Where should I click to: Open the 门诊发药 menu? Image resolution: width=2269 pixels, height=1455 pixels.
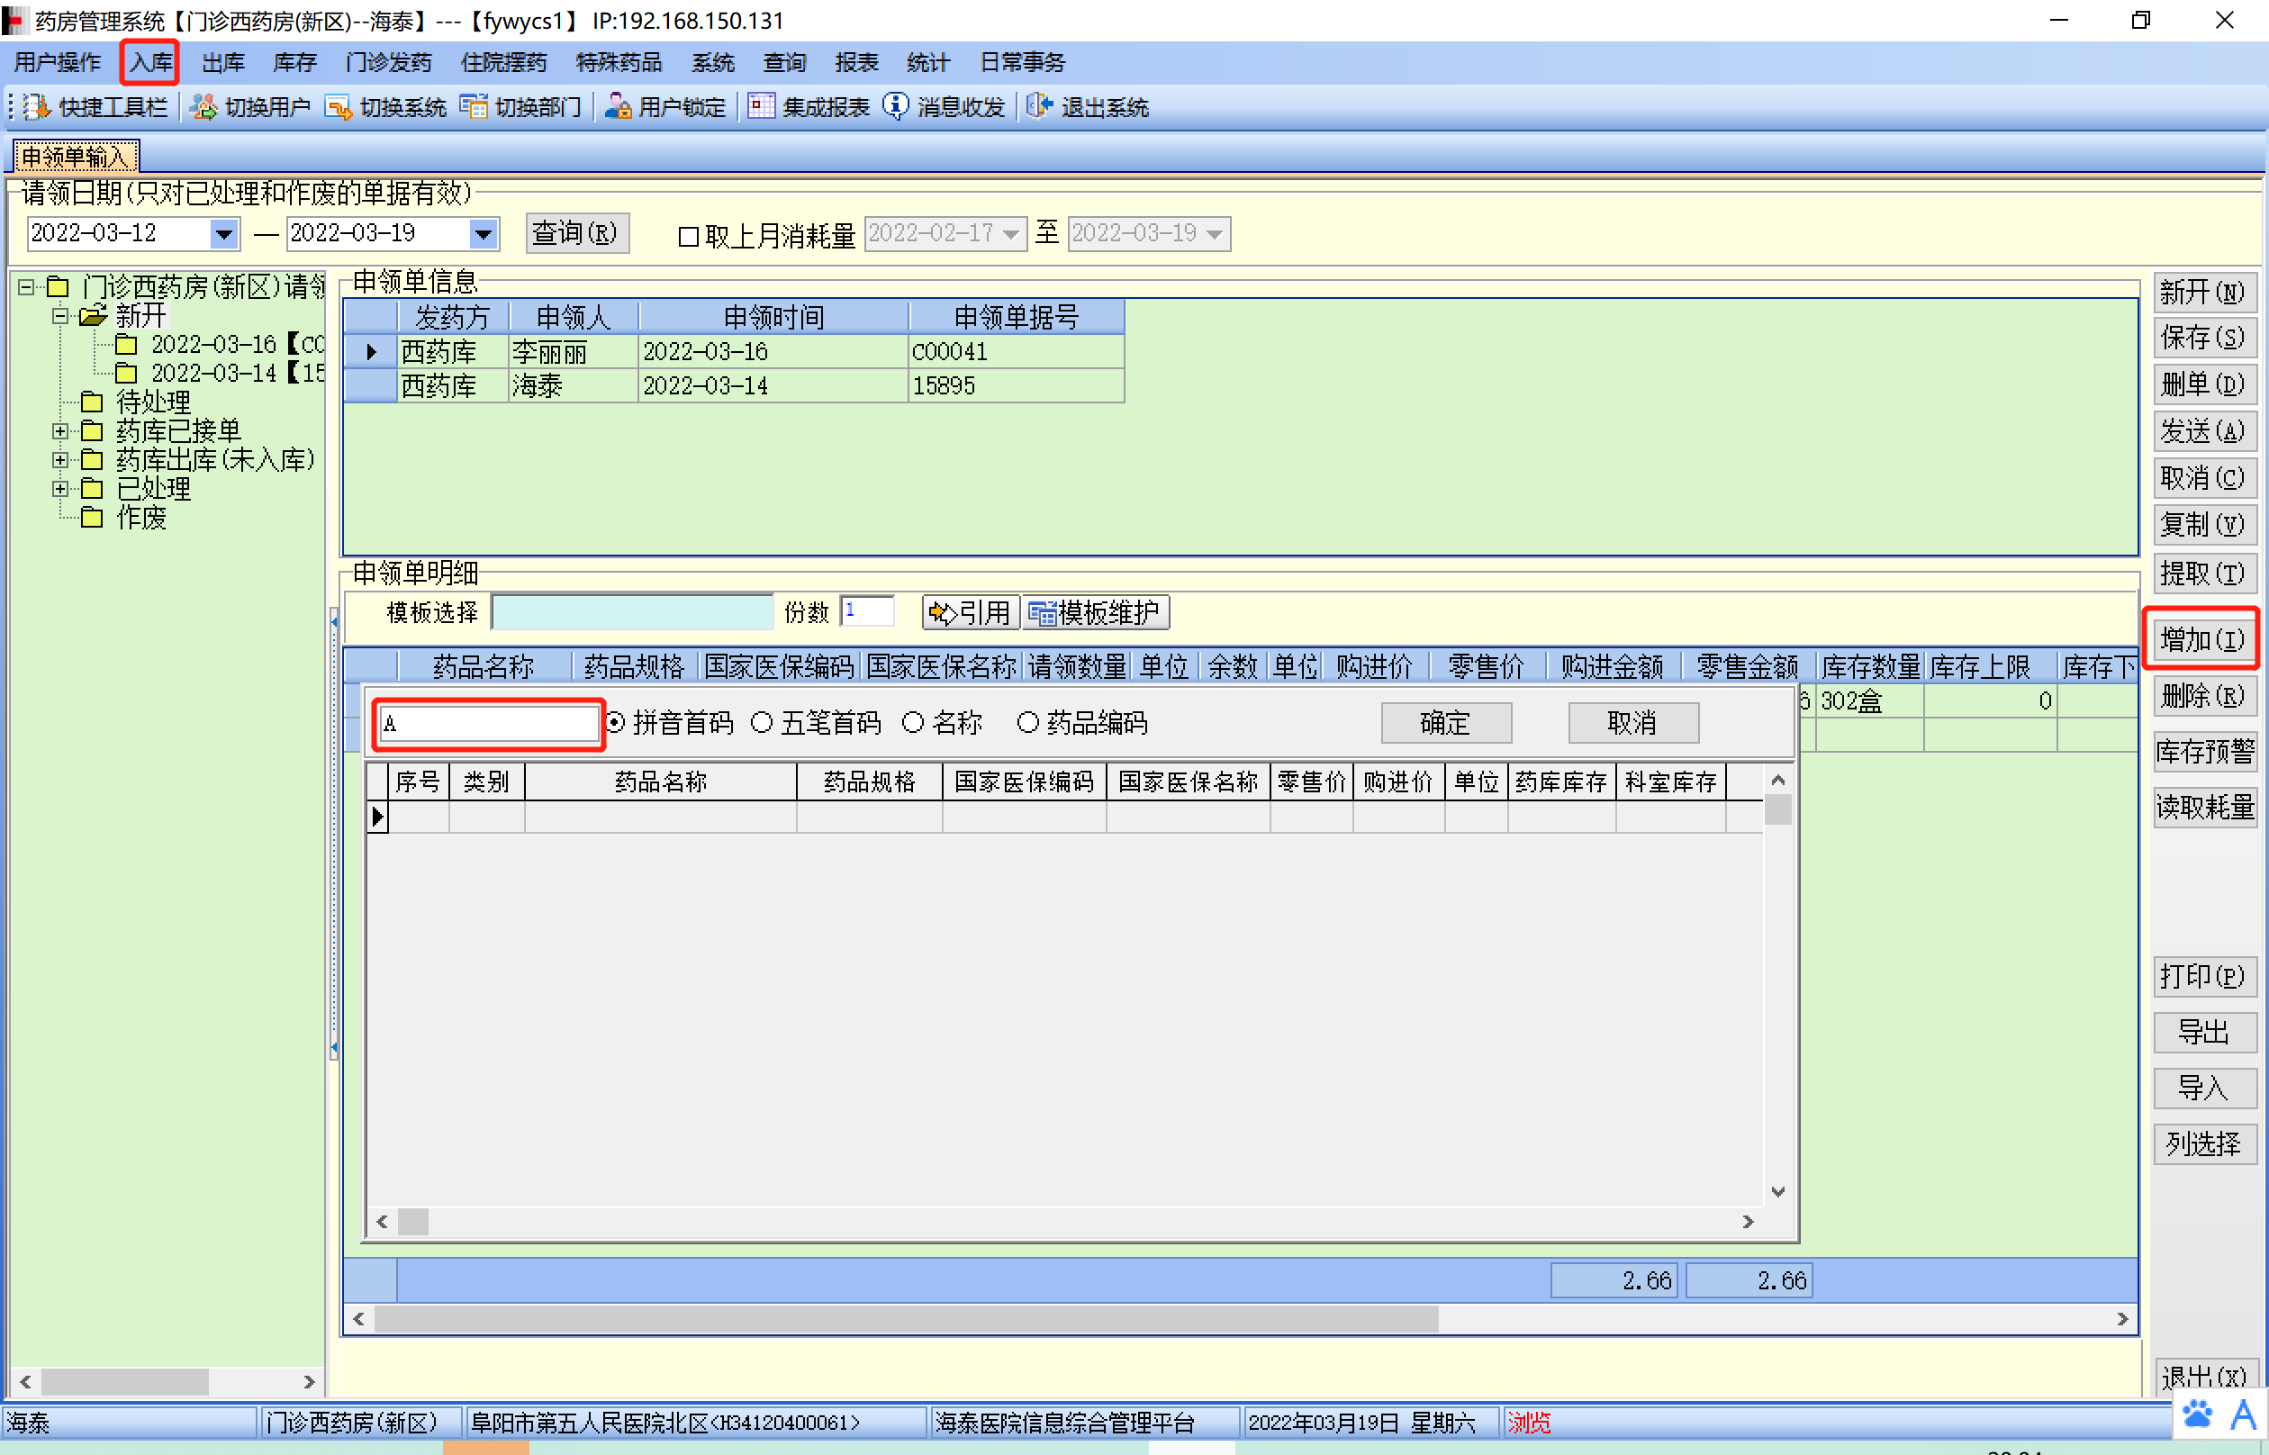point(388,62)
